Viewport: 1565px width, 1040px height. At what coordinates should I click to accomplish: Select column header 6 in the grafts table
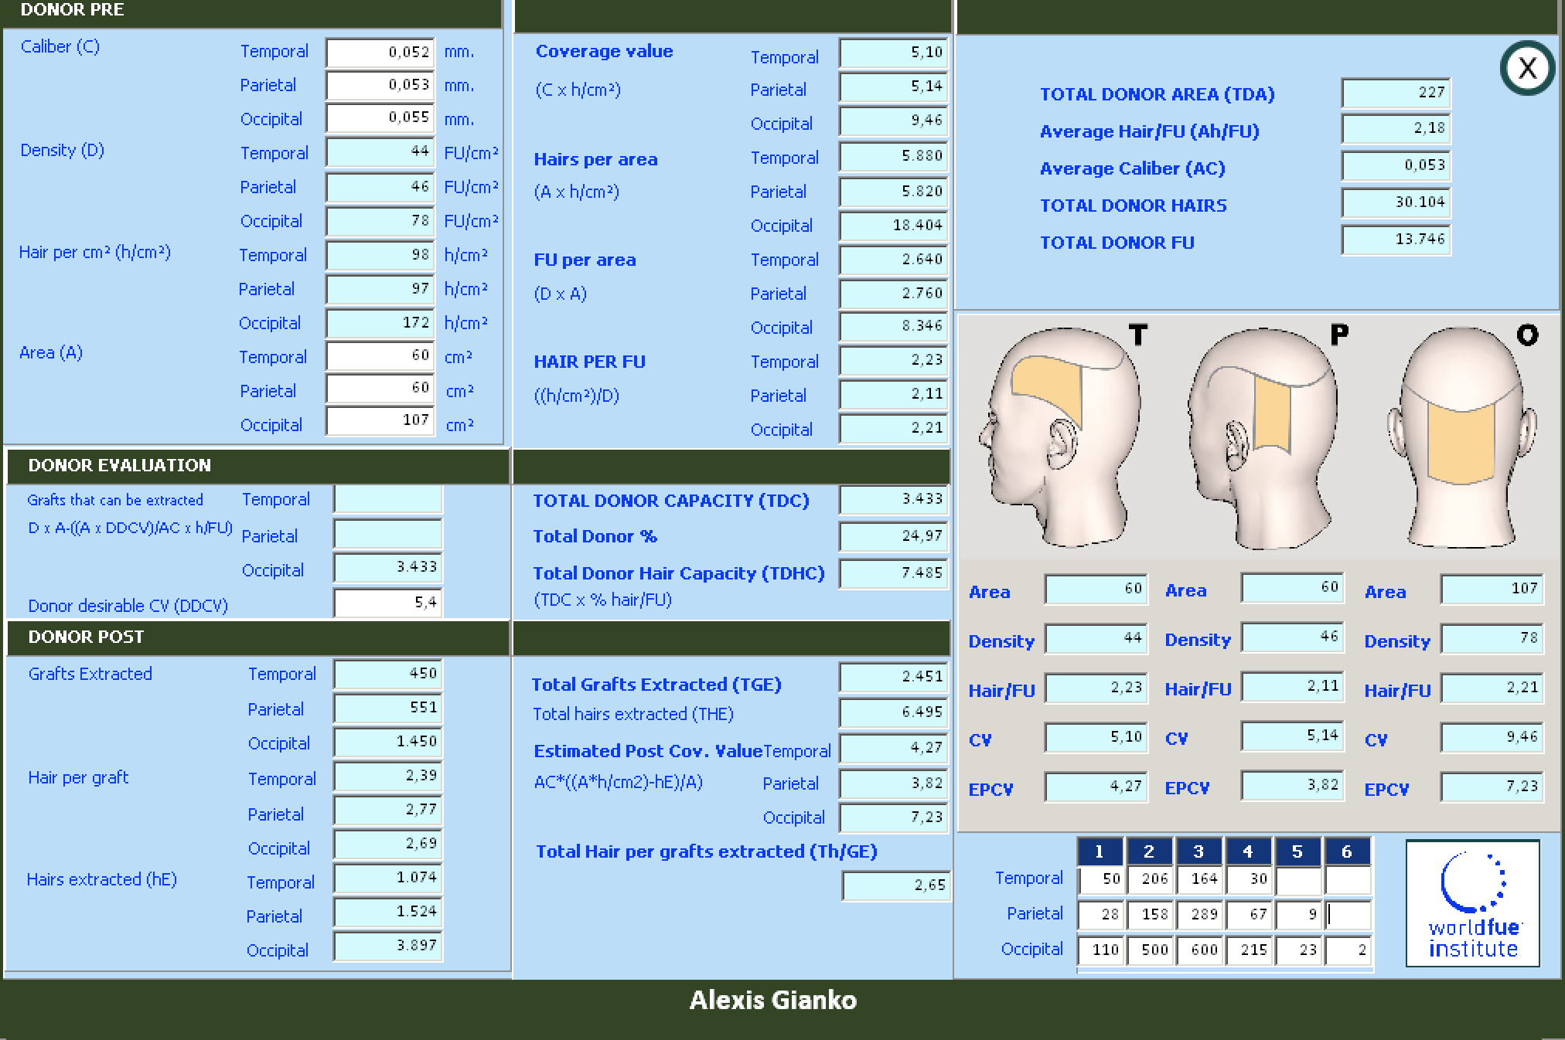click(1346, 851)
